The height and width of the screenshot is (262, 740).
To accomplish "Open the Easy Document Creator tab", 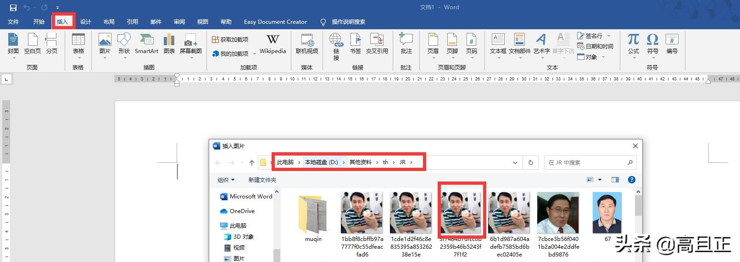I will coord(275,21).
